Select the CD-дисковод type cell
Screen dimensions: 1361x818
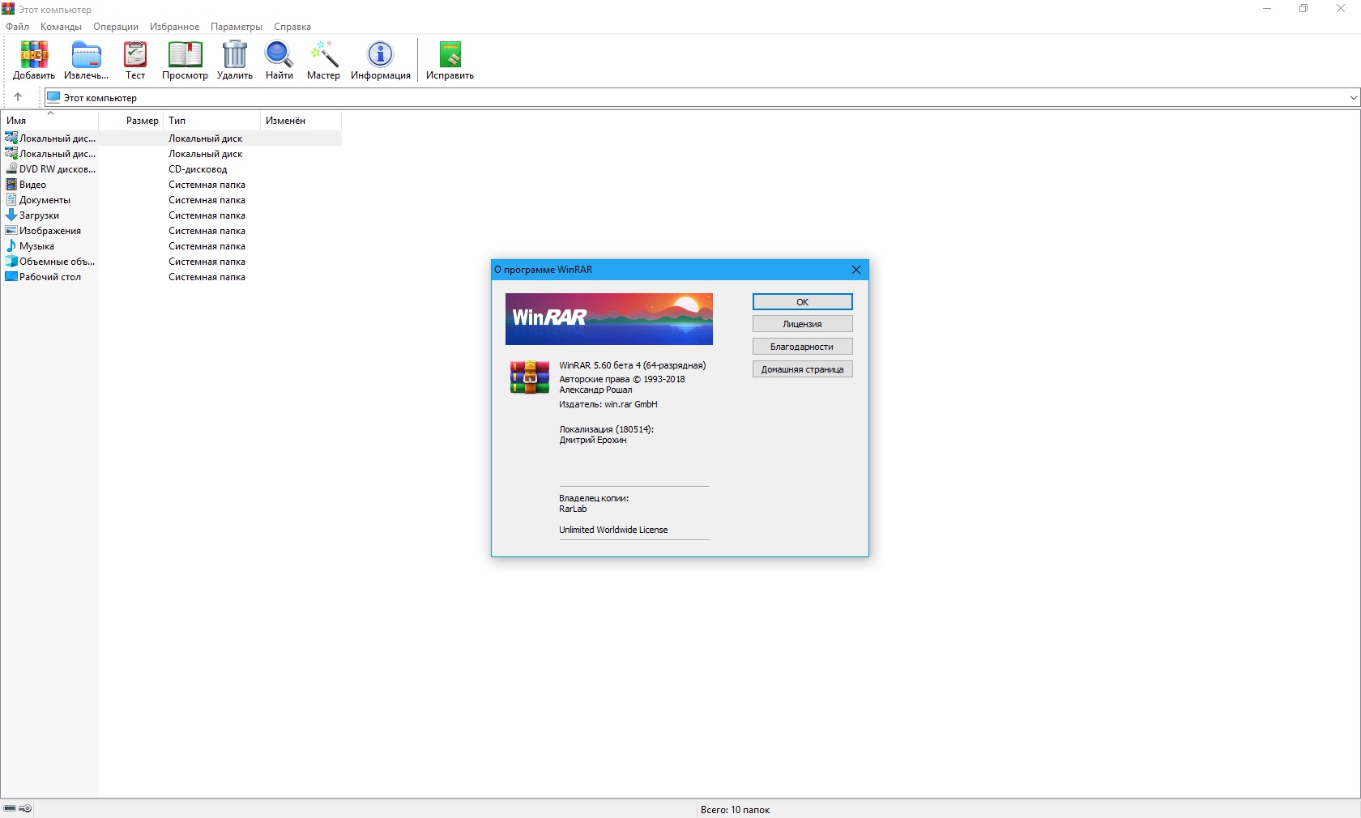(x=198, y=169)
